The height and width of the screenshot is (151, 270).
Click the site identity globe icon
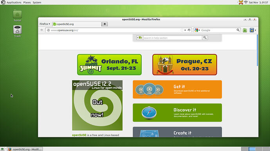click(x=49, y=30)
